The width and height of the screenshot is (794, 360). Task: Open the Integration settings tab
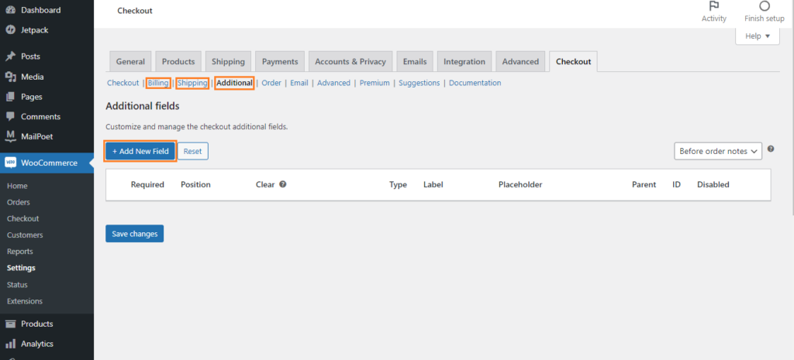464,61
